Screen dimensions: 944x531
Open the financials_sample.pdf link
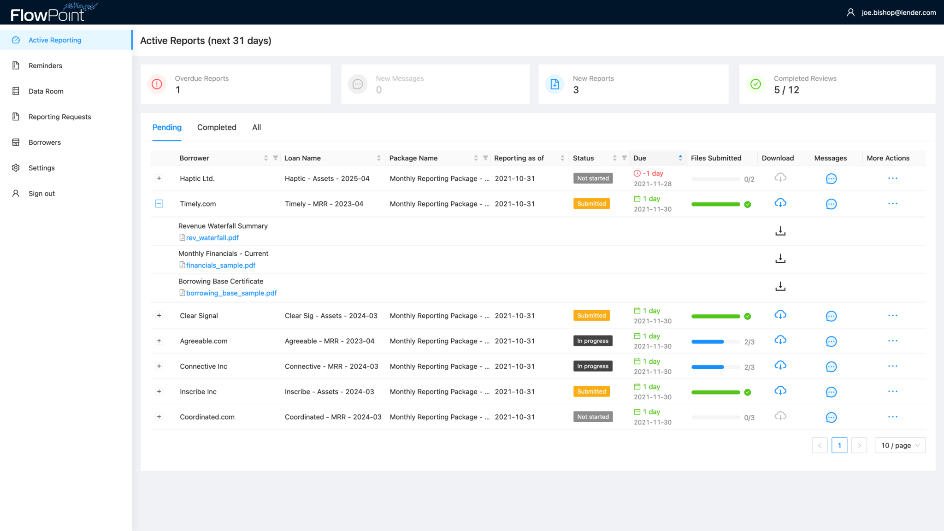[220, 265]
